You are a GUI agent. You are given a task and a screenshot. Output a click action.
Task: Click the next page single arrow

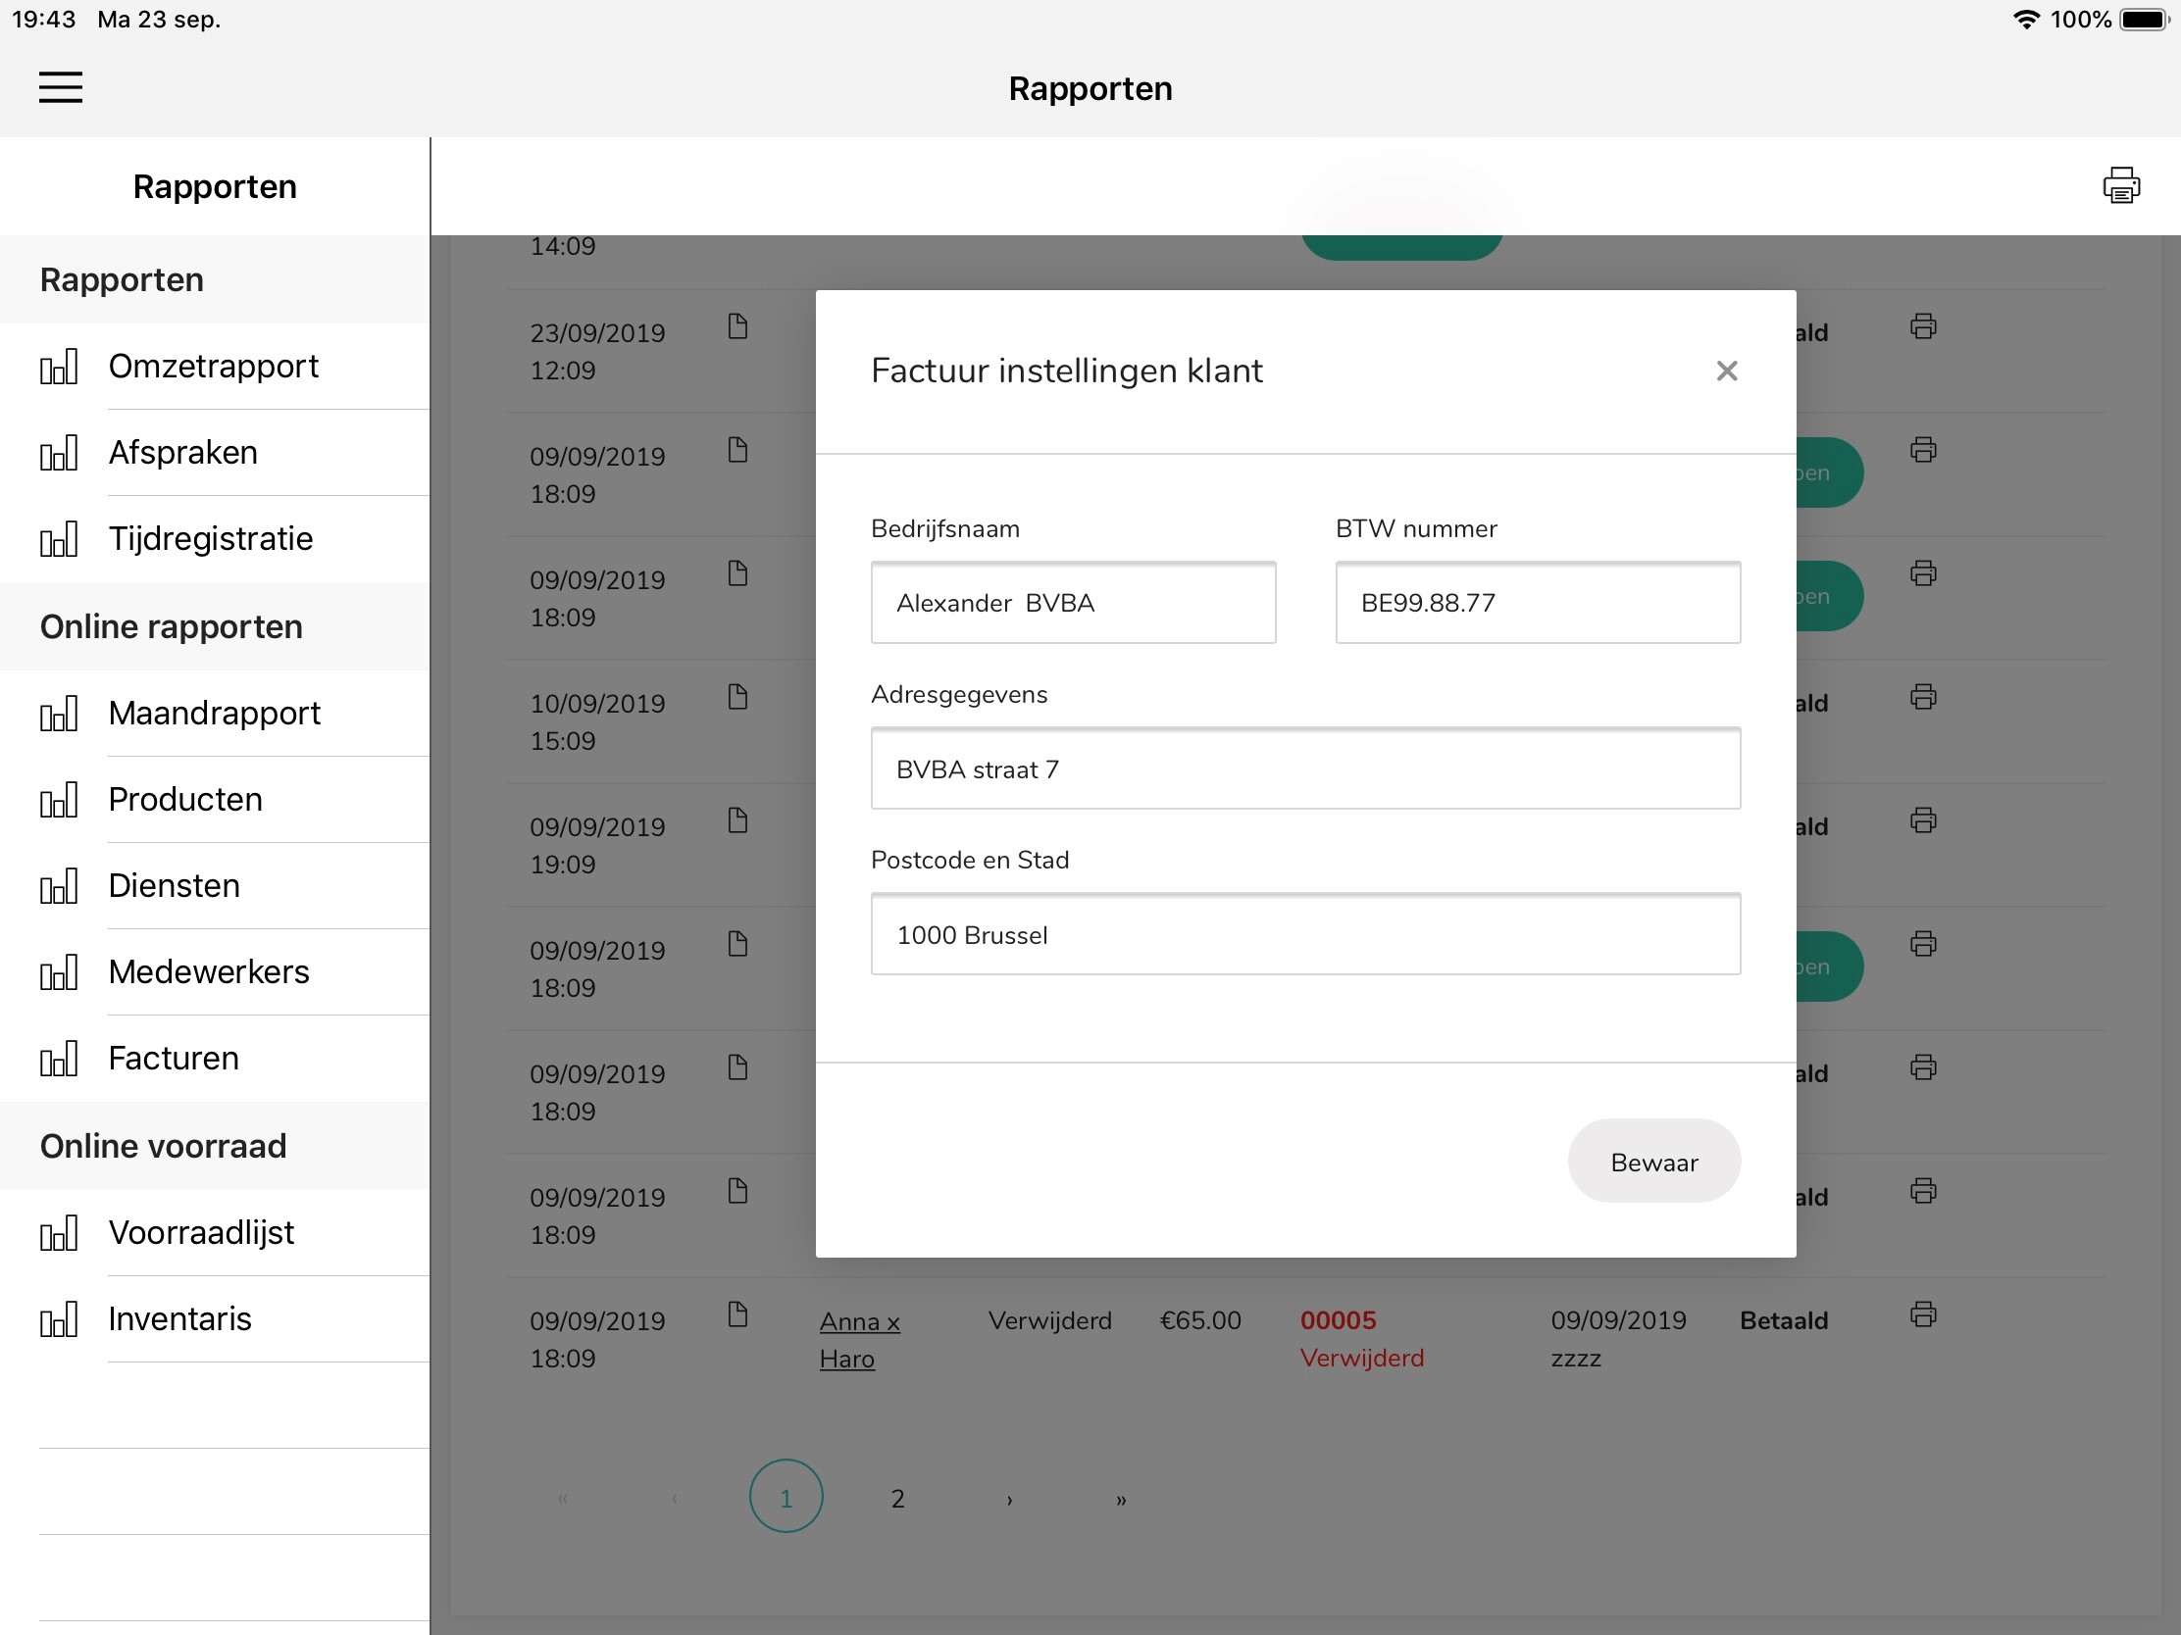tap(1009, 1499)
